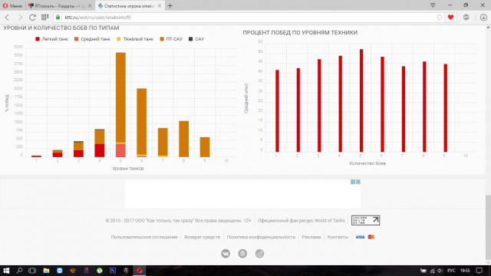491x276 pixels.
Task: Open the VK social icon
Action: click(x=226, y=254)
